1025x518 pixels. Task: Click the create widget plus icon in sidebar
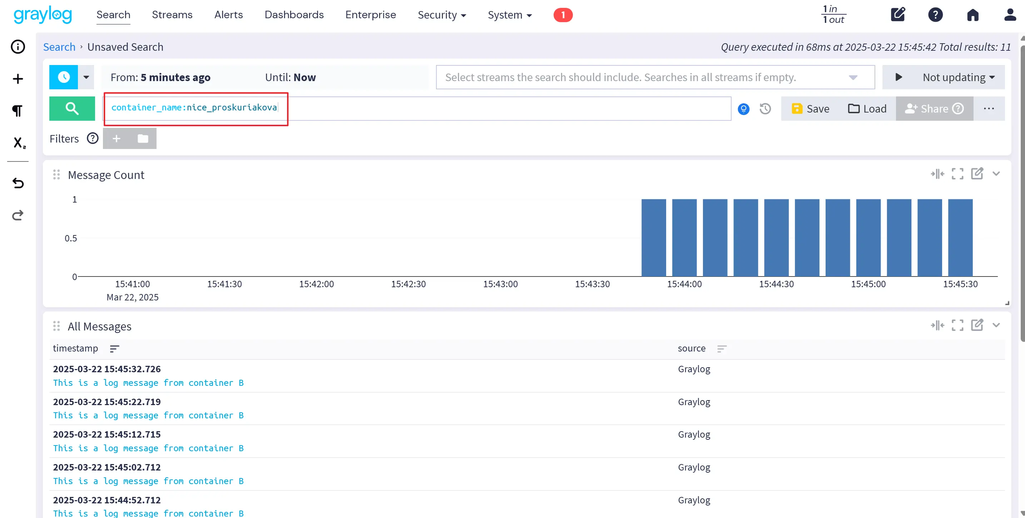click(x=18, y=79)
